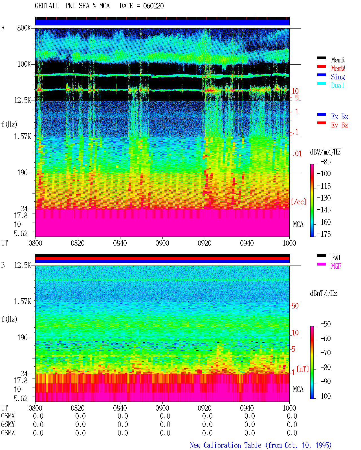Image resolution: width=361 pixels, height=450 pixels.
Task: Click the Ey Bz legend label
Action: pyautogui.click(x=340, y=125)
